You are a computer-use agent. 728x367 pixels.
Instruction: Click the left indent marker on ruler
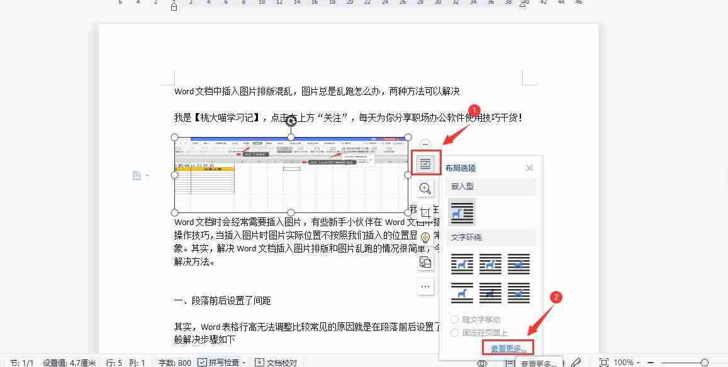(x=174, y=6)
